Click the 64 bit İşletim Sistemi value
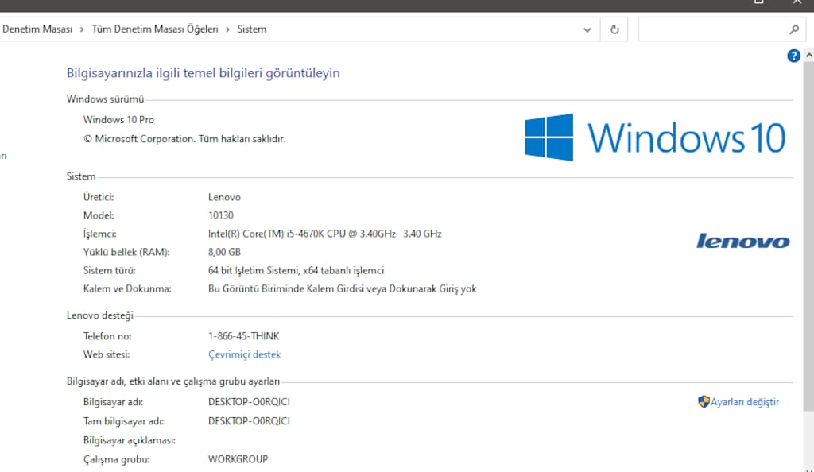The image size is (814, 472). click(296, 270)
